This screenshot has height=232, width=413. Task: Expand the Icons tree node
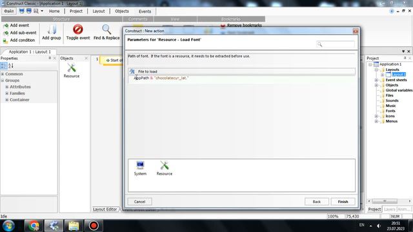tap(376, 116)
